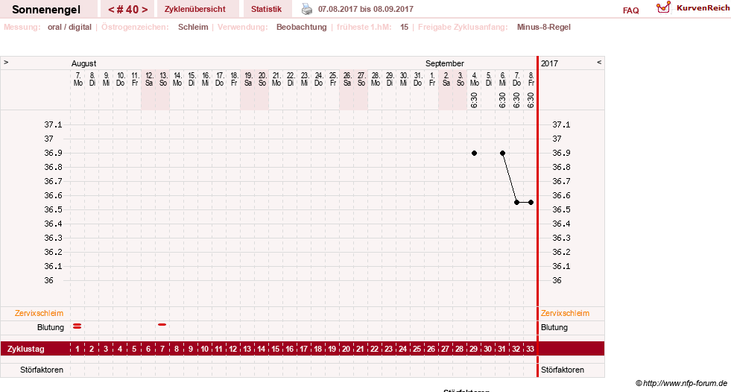This screenshot has height=392, width=731.
Task: Click the September month label
Action: coord(444,63)
